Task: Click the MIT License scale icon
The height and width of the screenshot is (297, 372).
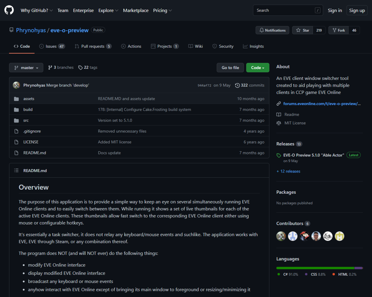Action: 279,123
